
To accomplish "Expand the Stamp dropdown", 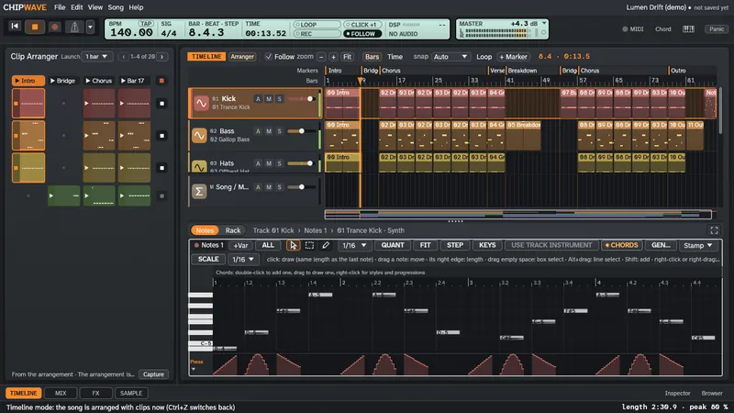I will (x=697, y=245).
